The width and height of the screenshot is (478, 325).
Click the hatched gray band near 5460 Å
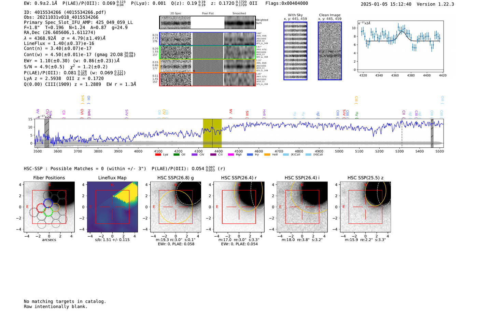tap(432, 133)
